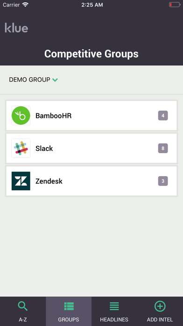This screenshot has height=326, width=183.
Task: Tap Zendesk count badge showing 3
Action: [x=163, y=181]
